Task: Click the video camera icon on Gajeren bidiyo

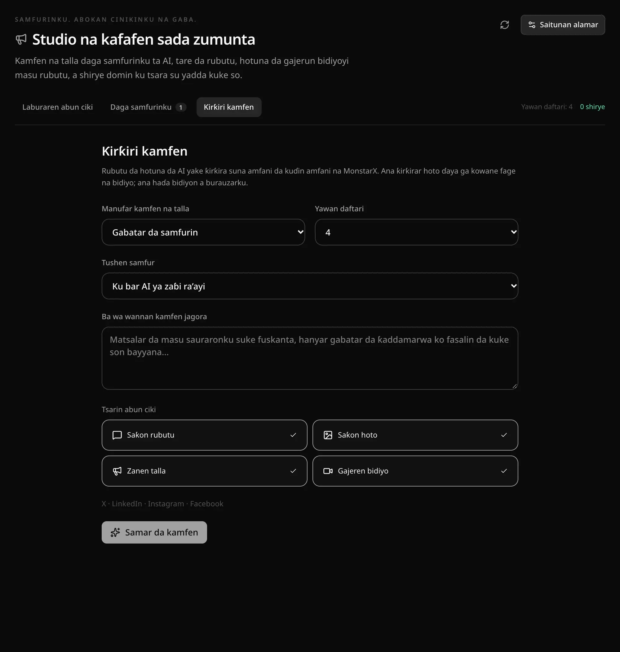Action: point(328,471)
